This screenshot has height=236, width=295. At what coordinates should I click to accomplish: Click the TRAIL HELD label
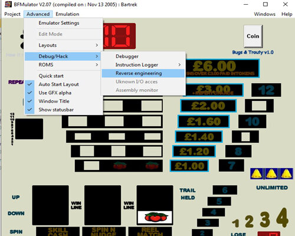[188, 194]
